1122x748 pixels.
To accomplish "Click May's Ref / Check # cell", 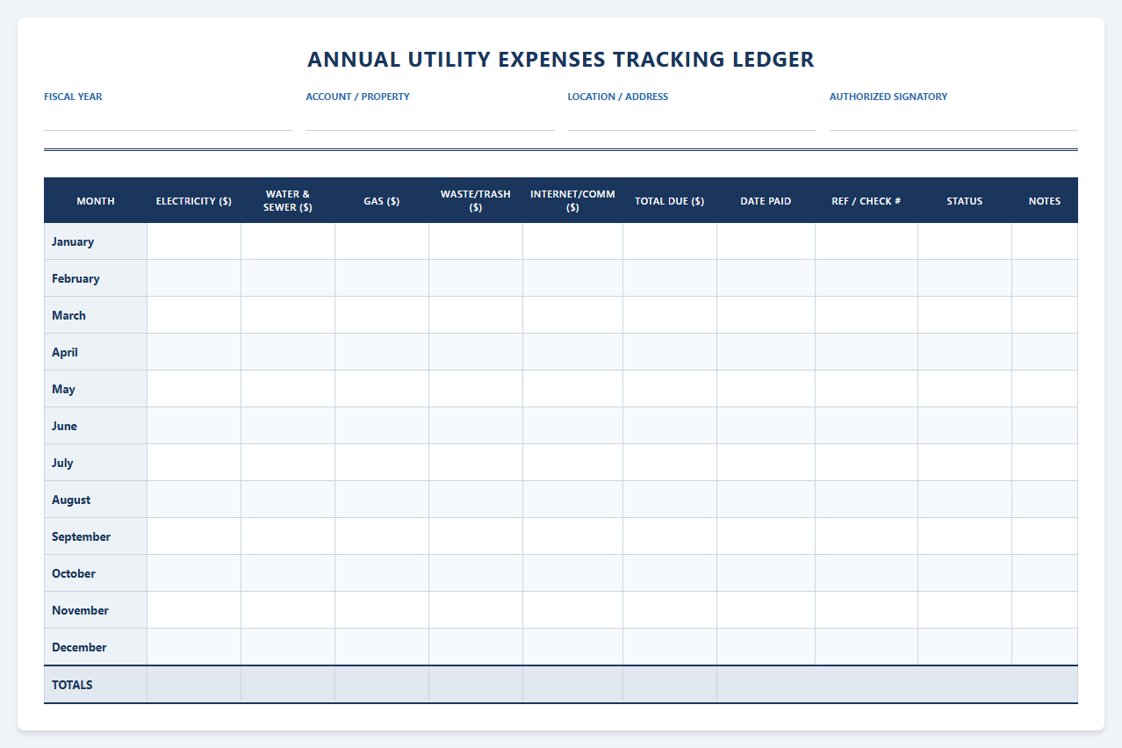I will (x=867, y=389).
